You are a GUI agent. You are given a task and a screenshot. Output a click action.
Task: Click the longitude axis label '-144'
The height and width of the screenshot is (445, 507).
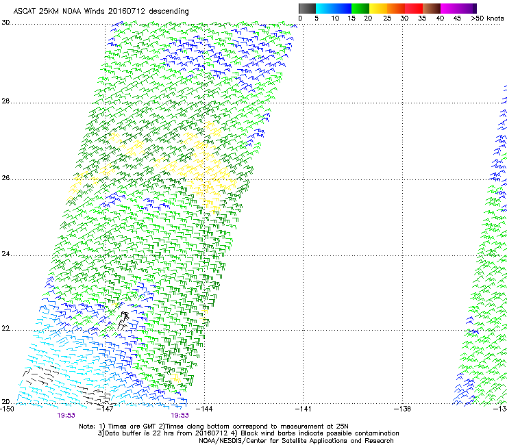click(x=205, y=409)
